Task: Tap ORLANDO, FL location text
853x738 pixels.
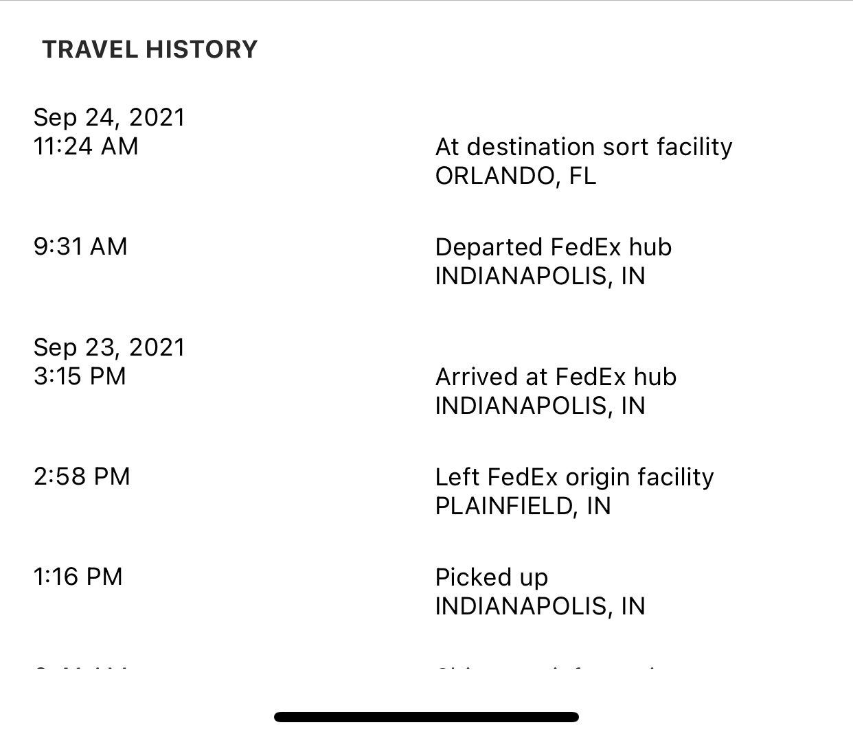Action: tap(516, 176)
